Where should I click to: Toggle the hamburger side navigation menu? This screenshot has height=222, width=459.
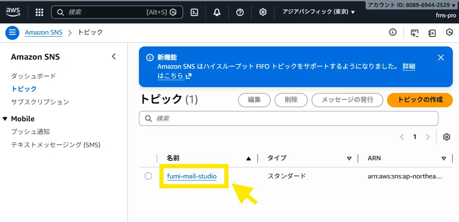click(12, 32)
